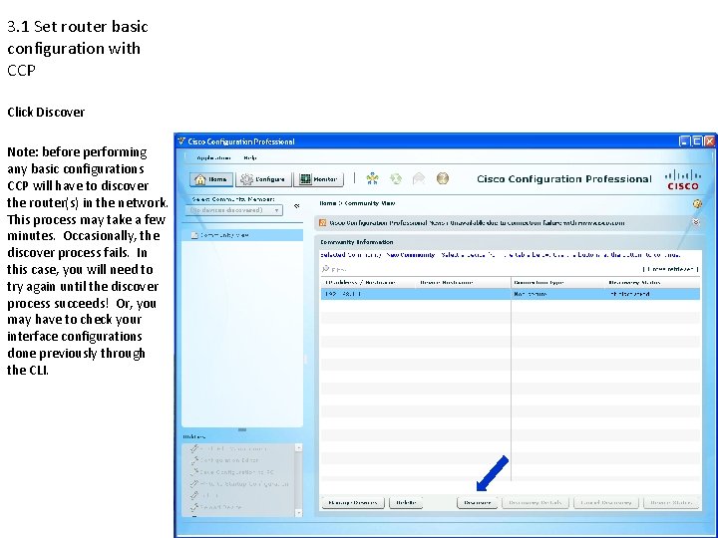The image size is (718, 538).
Task: Click the splitter handle above Utilities
Action: coord(242,430)
